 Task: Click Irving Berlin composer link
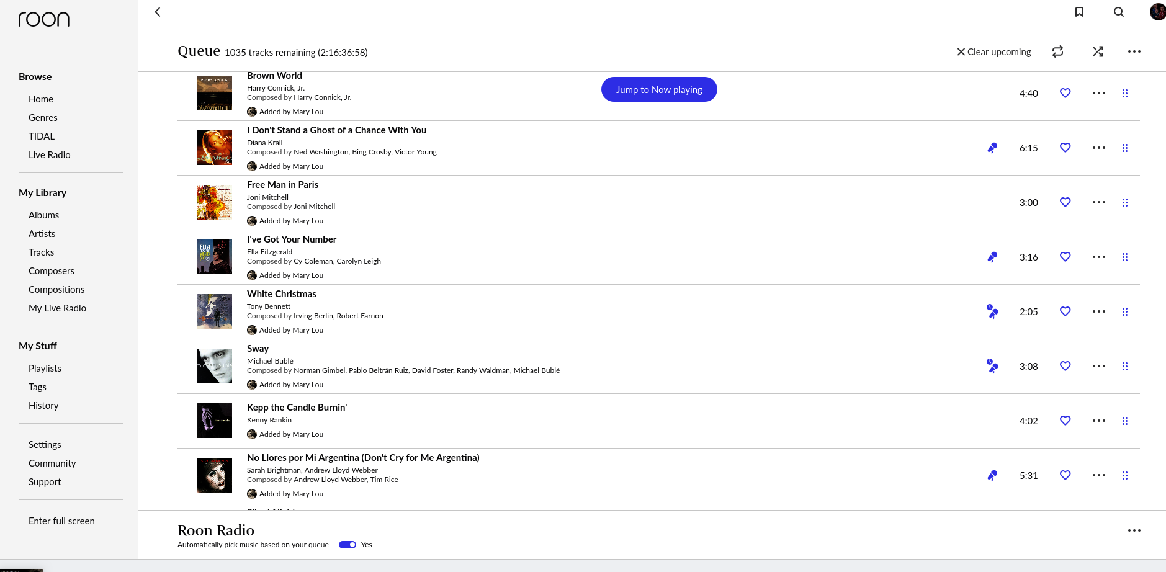(313, 316)
